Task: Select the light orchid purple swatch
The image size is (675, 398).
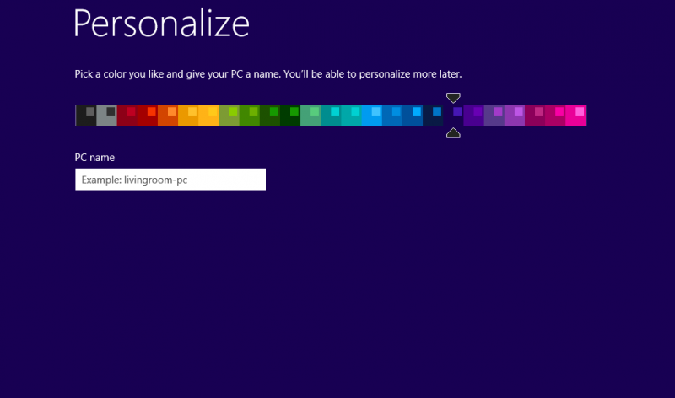Action: click(515, 116)
